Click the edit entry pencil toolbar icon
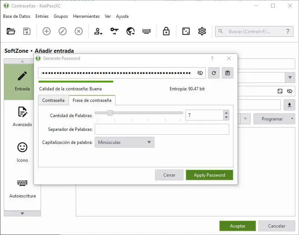Image resolution: width=299 pixels, height=235 pixels. pyautogui.click(x=63, y=31)
